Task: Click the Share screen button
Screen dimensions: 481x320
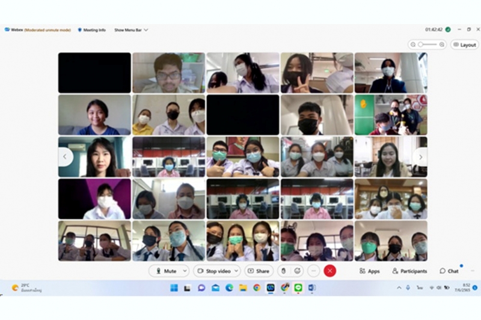Action: click(259, 271)
